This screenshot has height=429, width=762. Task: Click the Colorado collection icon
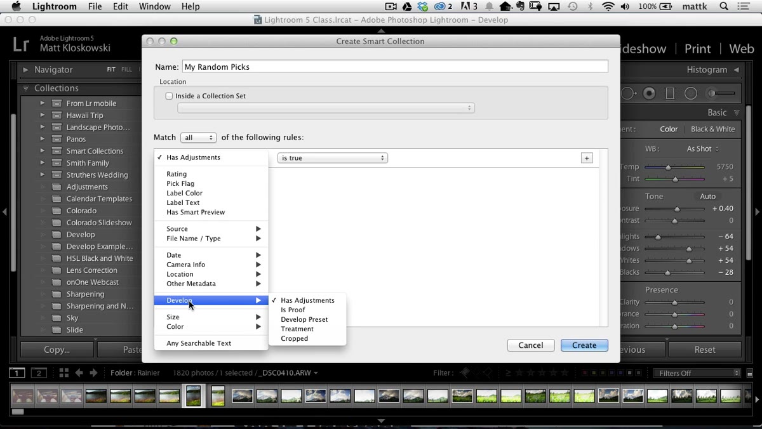pos(57,211)
